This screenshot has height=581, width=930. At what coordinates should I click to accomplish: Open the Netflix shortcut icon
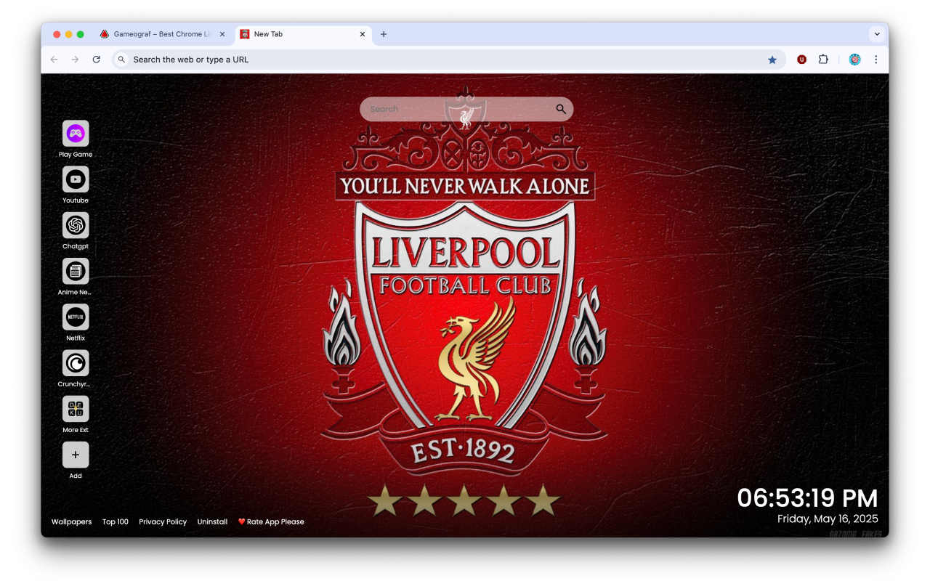76,317
